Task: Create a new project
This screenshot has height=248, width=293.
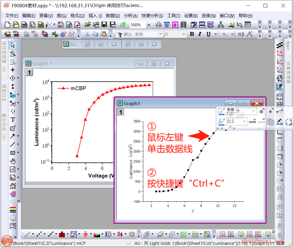Action: pyautogui.click(x=7, y=25)
